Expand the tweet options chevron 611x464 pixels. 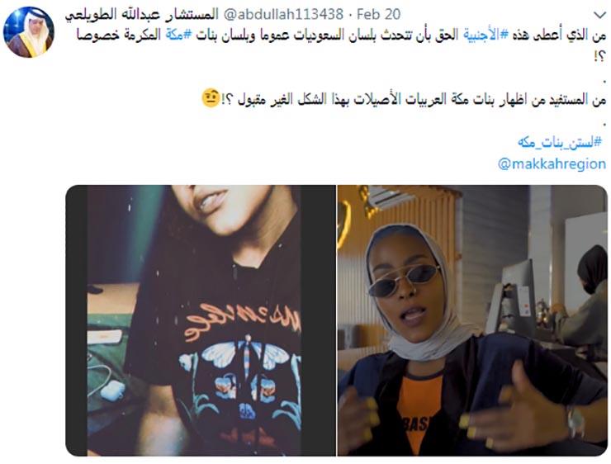pos(599,15)
